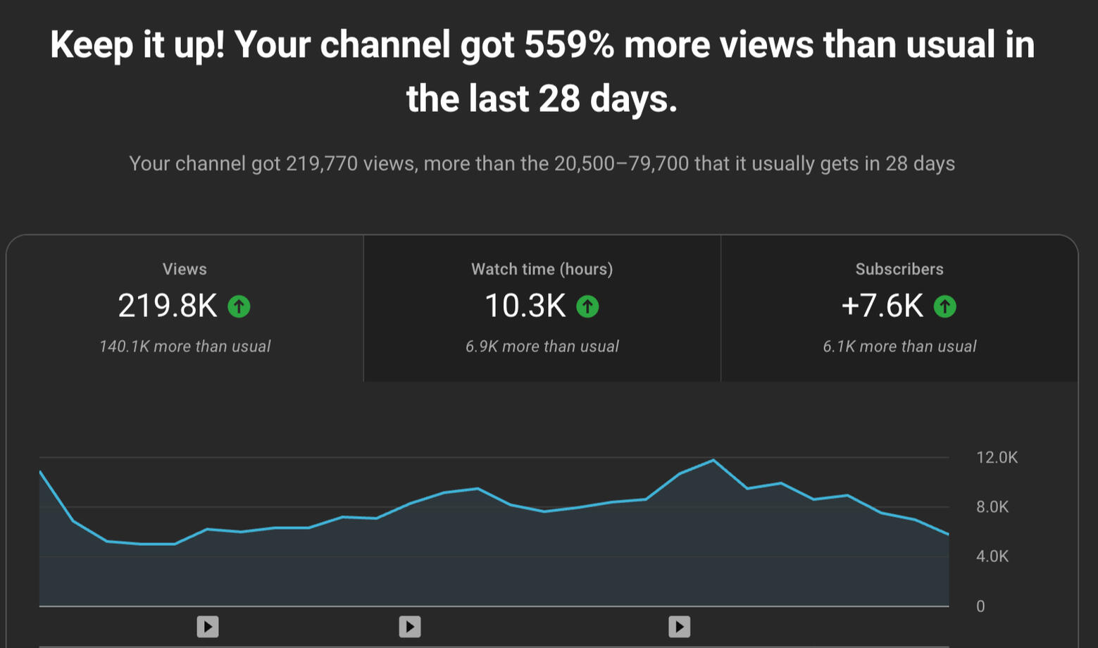
Task: Click the middle video published marker under chart
Action: click(x=409, y=626)
